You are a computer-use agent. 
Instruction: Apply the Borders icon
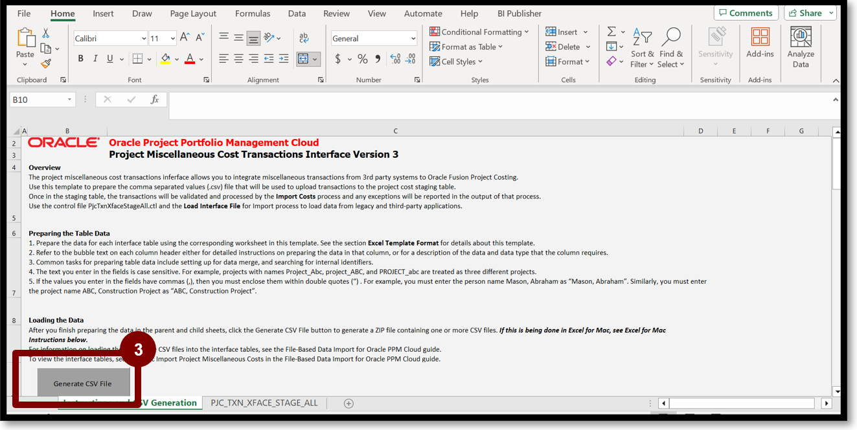click(x=137, y=59)
